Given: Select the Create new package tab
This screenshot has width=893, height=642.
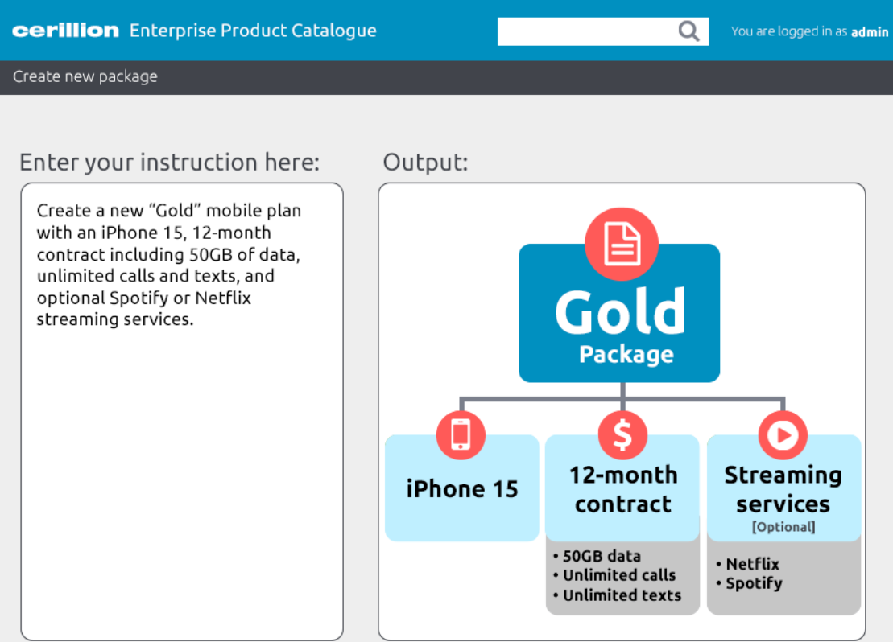Looking at the screenshot, I should [85, 77].
